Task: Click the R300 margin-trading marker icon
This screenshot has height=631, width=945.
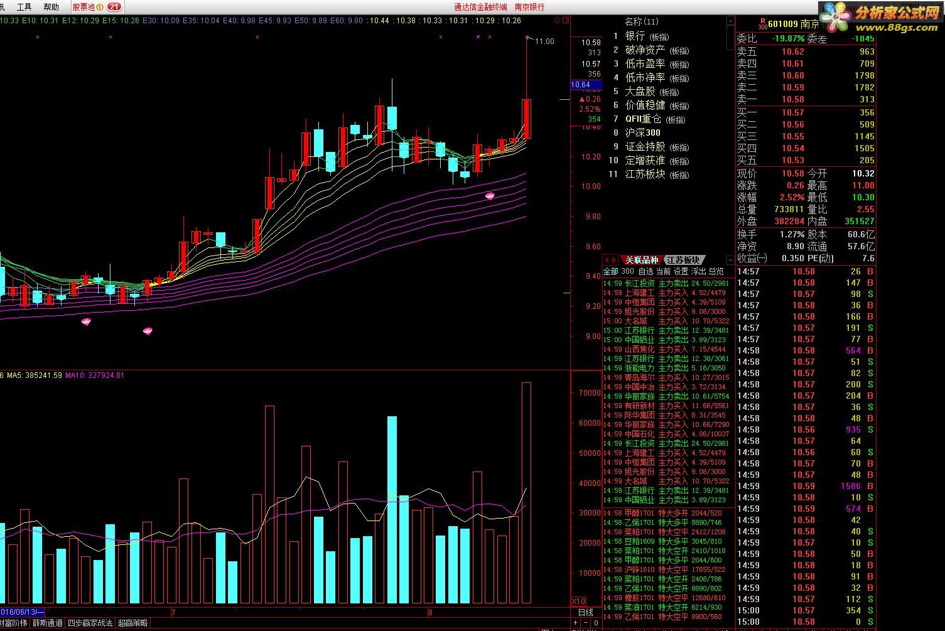Action: point(762,24)
